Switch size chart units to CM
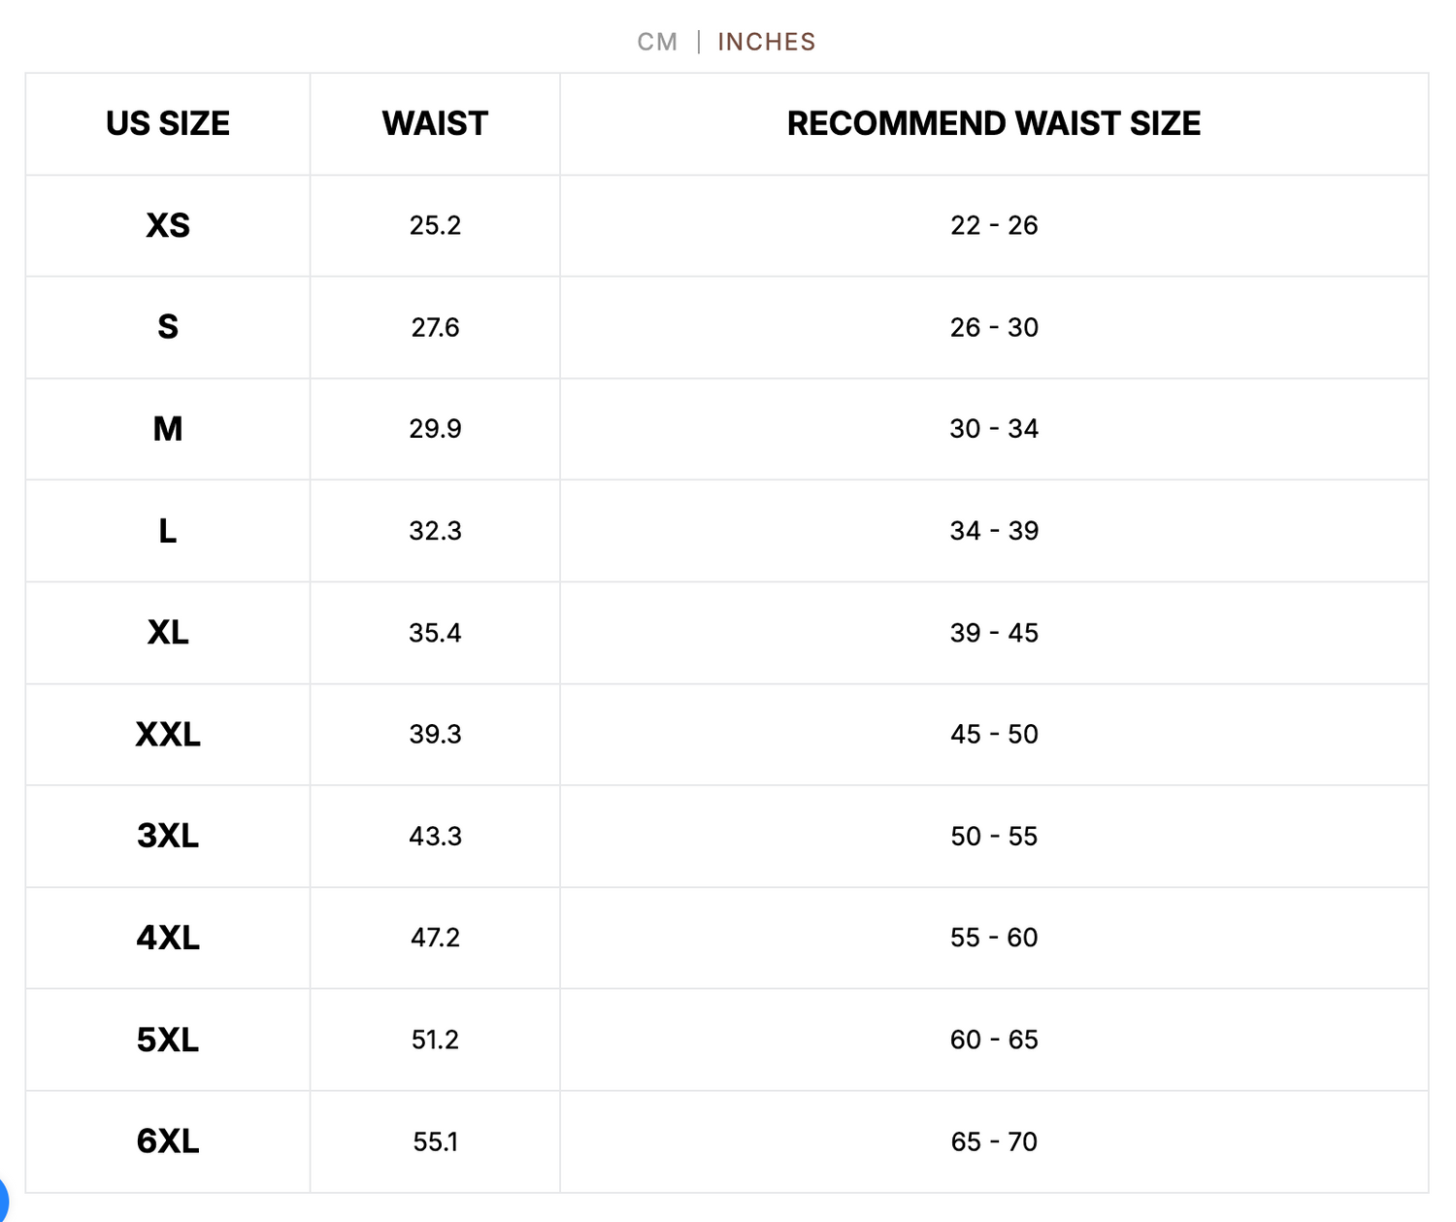 point(657,42)
